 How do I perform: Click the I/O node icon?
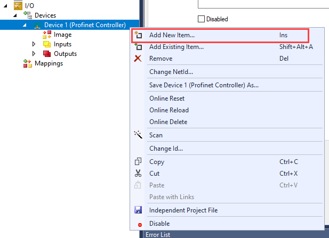pos(17,5)
